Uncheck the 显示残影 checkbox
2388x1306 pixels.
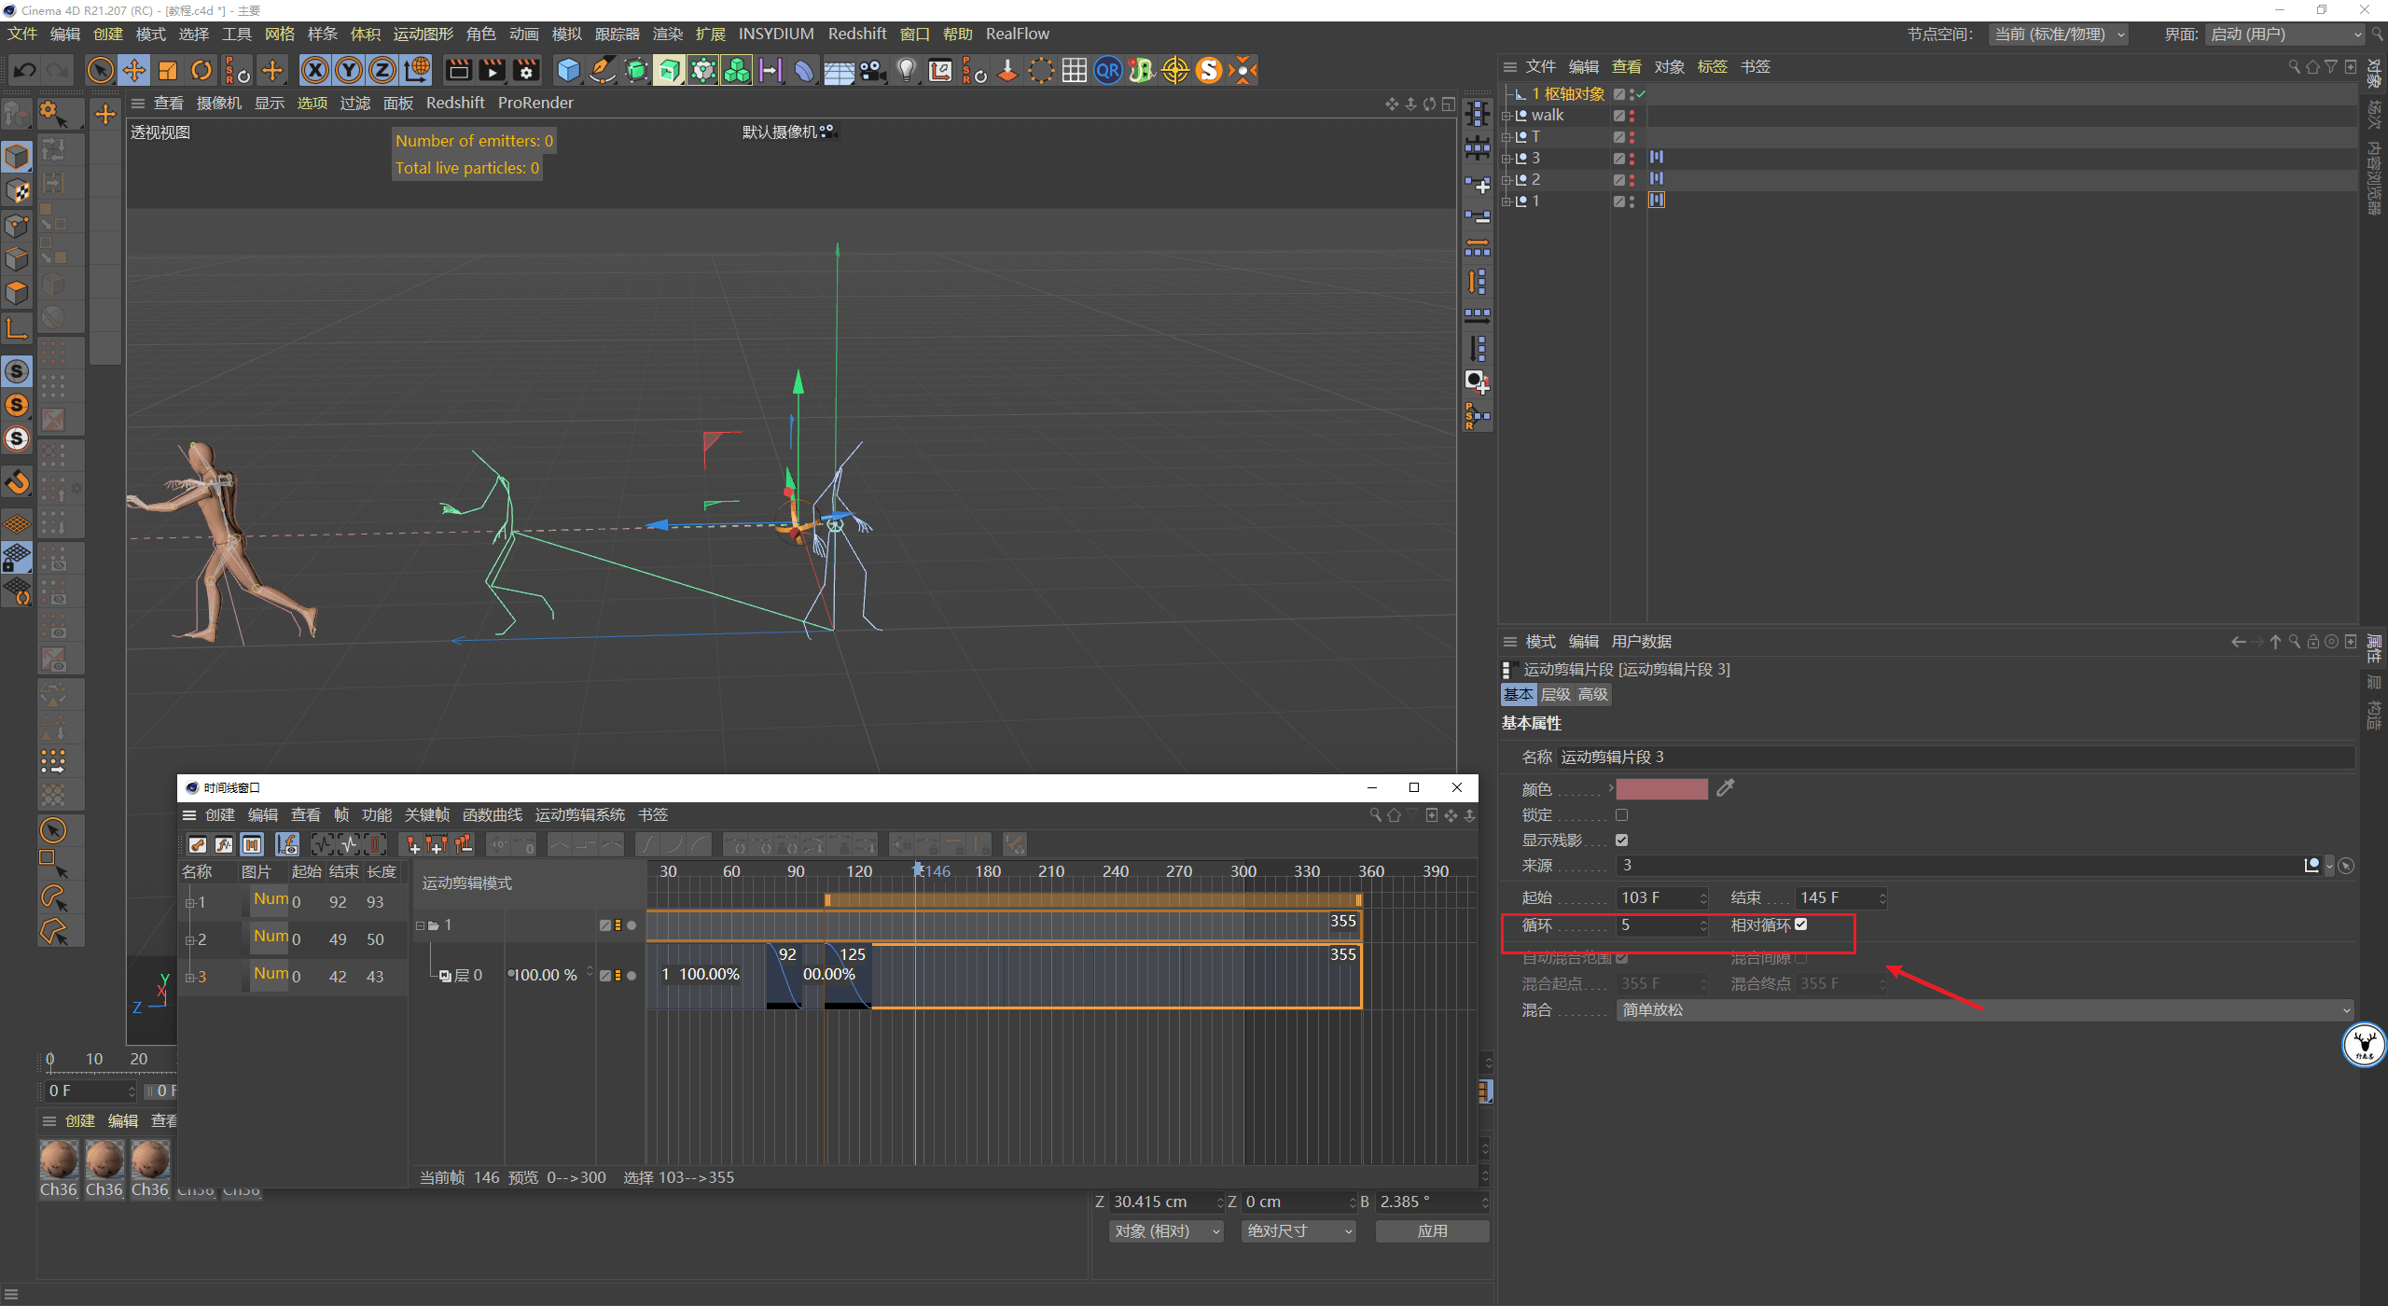pos(1621,840)
